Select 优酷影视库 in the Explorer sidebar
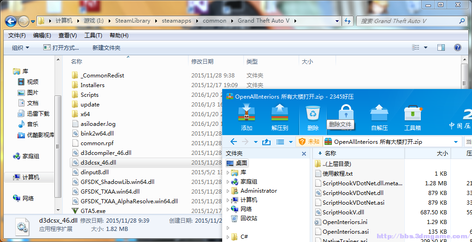 click(35, 135)
